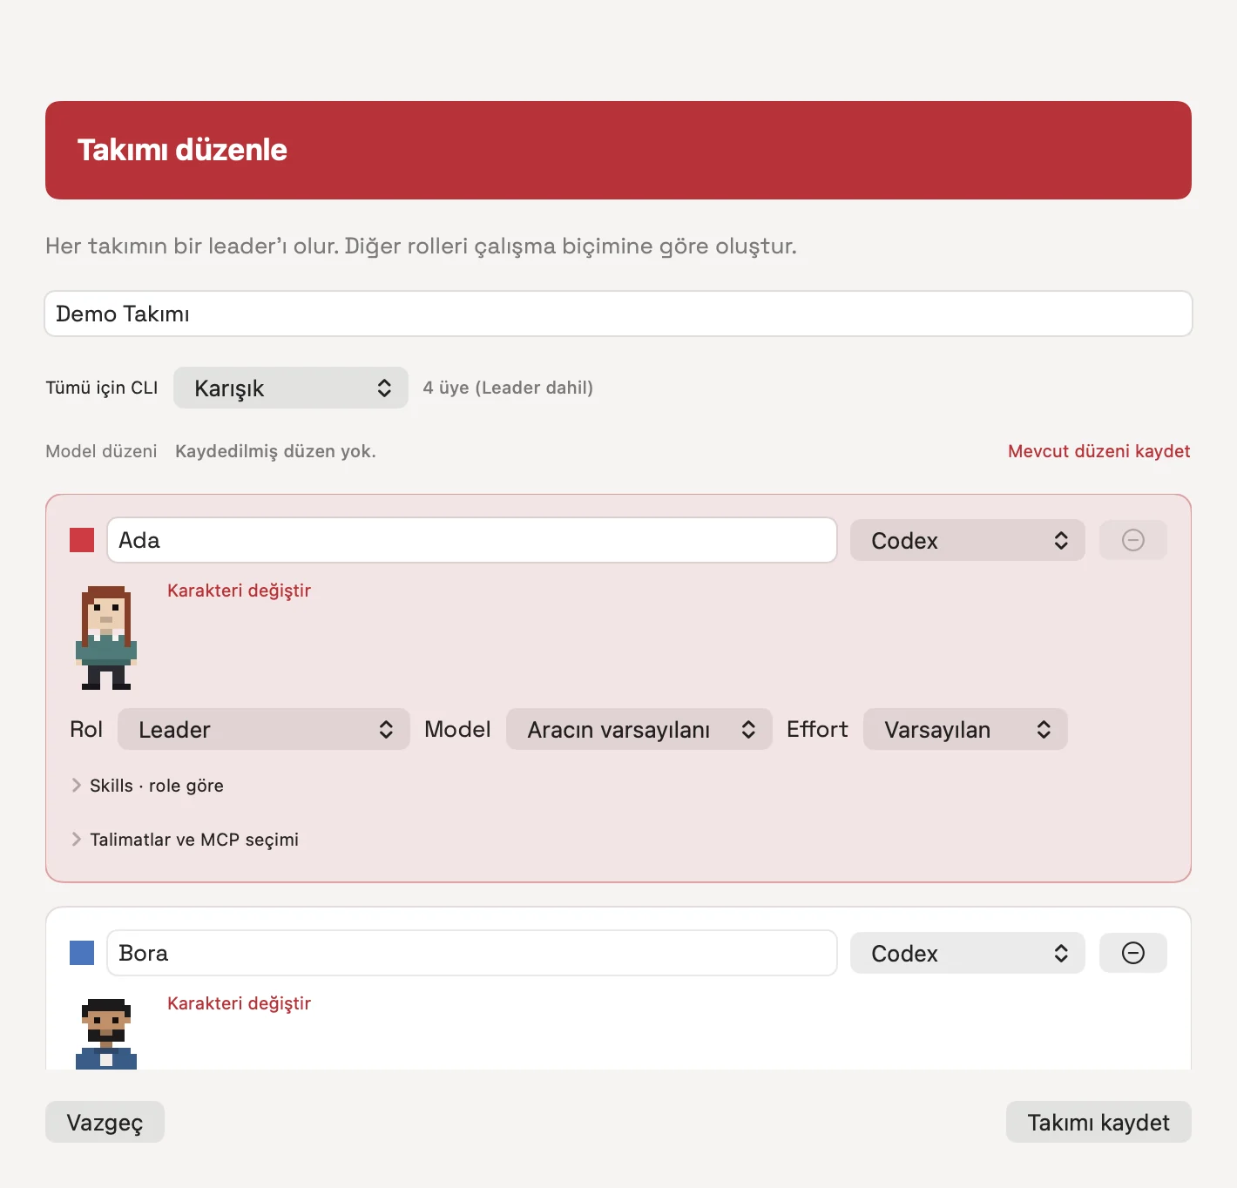This screenshot has height=1188, width=1237.
Task: Open the 'Tümü için CLI' Karışık dropdown
Action: click(x=291, y=388)
